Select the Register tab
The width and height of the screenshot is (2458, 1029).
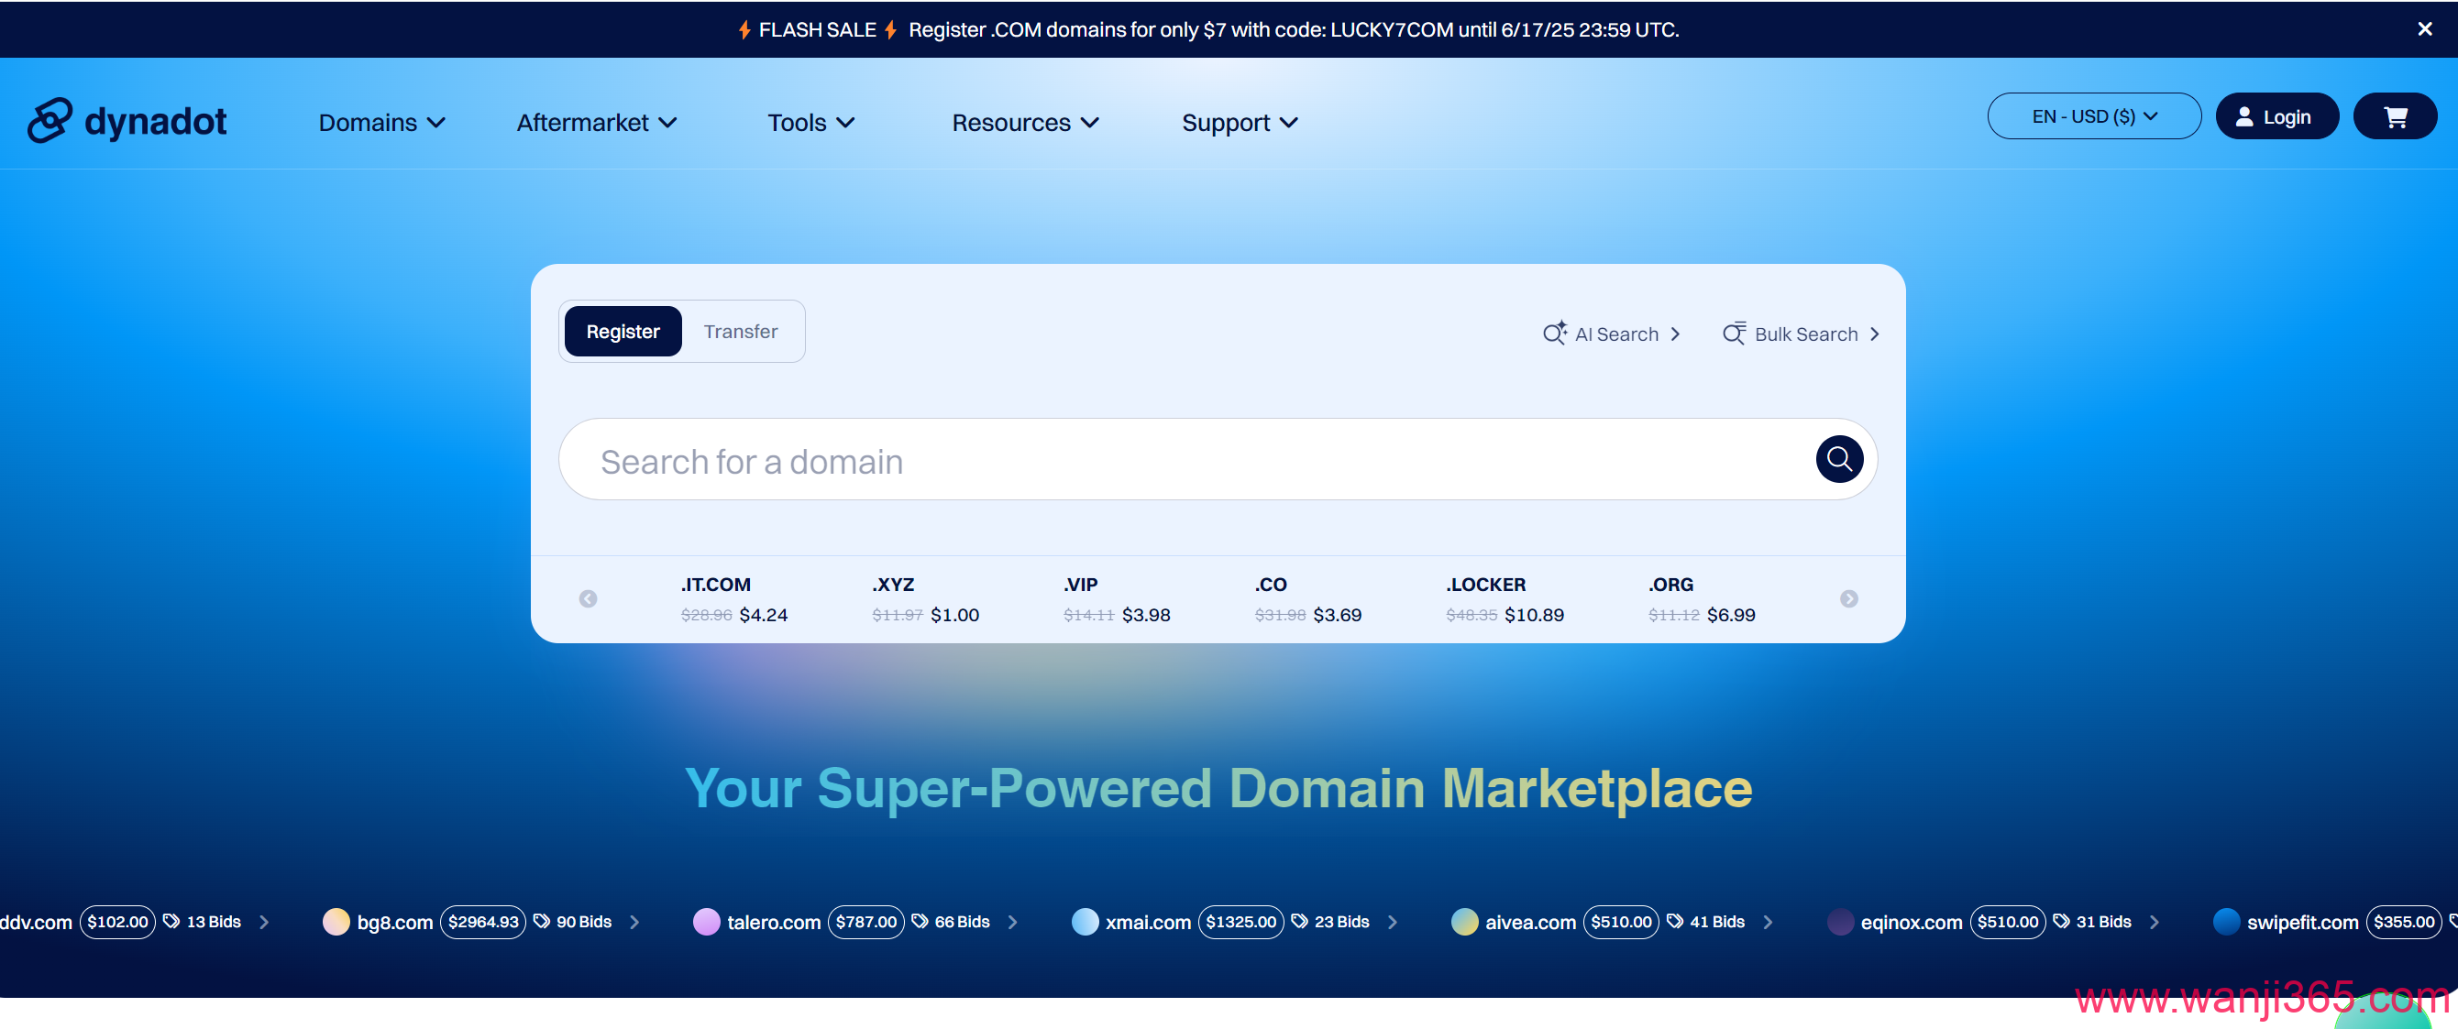point(623,331)
